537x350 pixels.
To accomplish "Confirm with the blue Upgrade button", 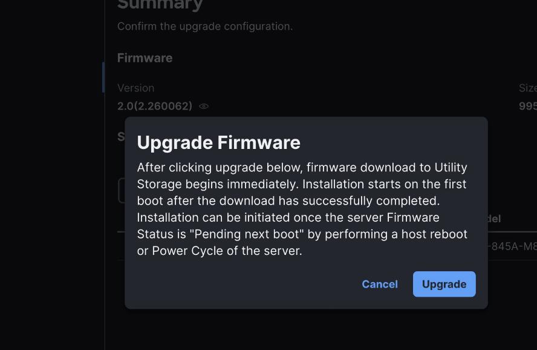I will [x=444, y=284].
